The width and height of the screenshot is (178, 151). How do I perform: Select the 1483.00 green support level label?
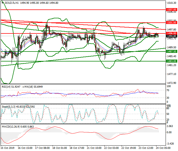coord(172,61)
